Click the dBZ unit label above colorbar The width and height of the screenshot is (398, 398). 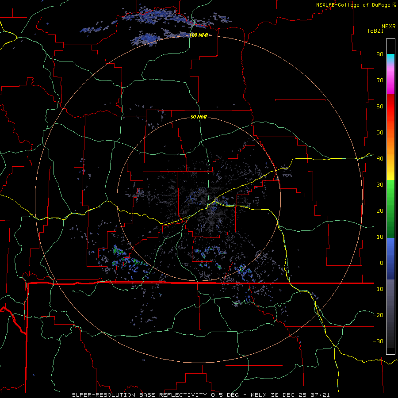tap(375, 31)
